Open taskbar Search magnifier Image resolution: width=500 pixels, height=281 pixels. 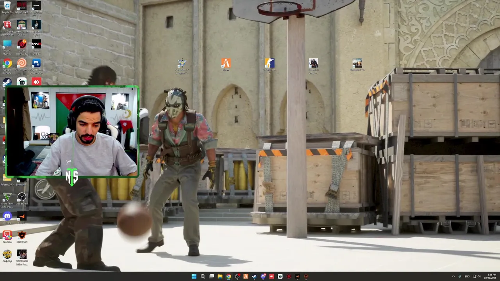click(x=203, y=276)
